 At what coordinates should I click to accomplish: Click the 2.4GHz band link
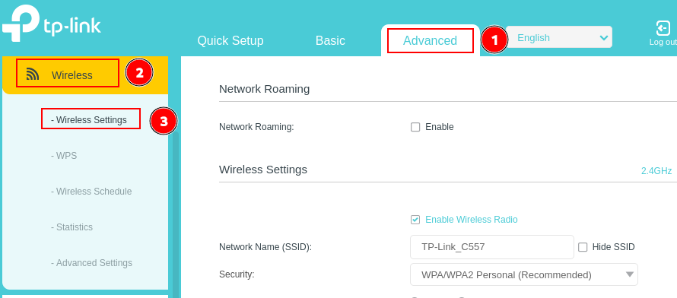pos(656,171)
